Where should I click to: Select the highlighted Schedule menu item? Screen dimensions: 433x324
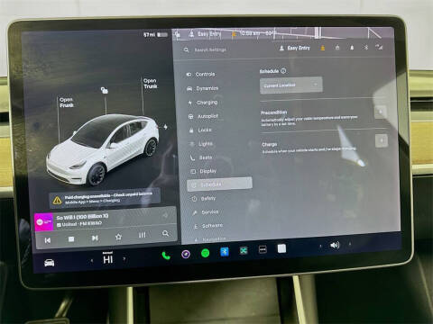pyautogui.click(x=219, y=184)
